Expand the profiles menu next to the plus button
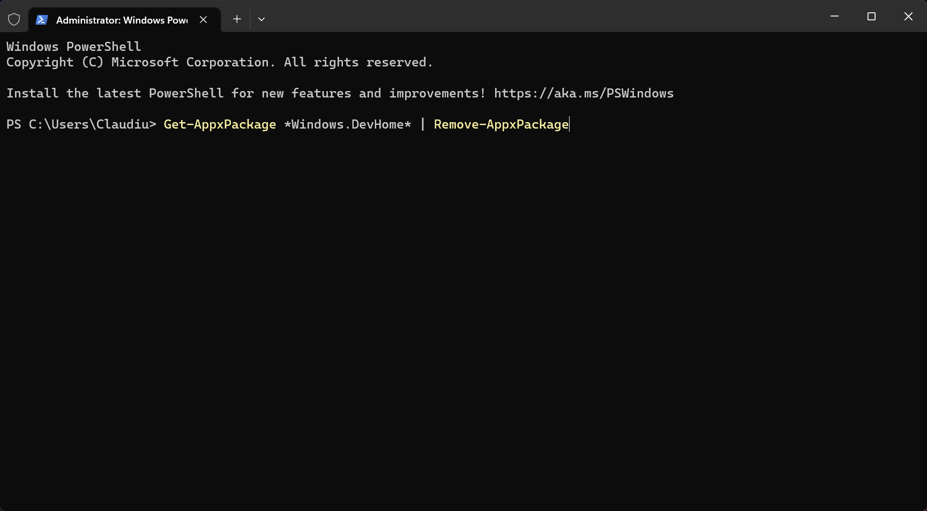927x511 pixels. tap(261, 19)
